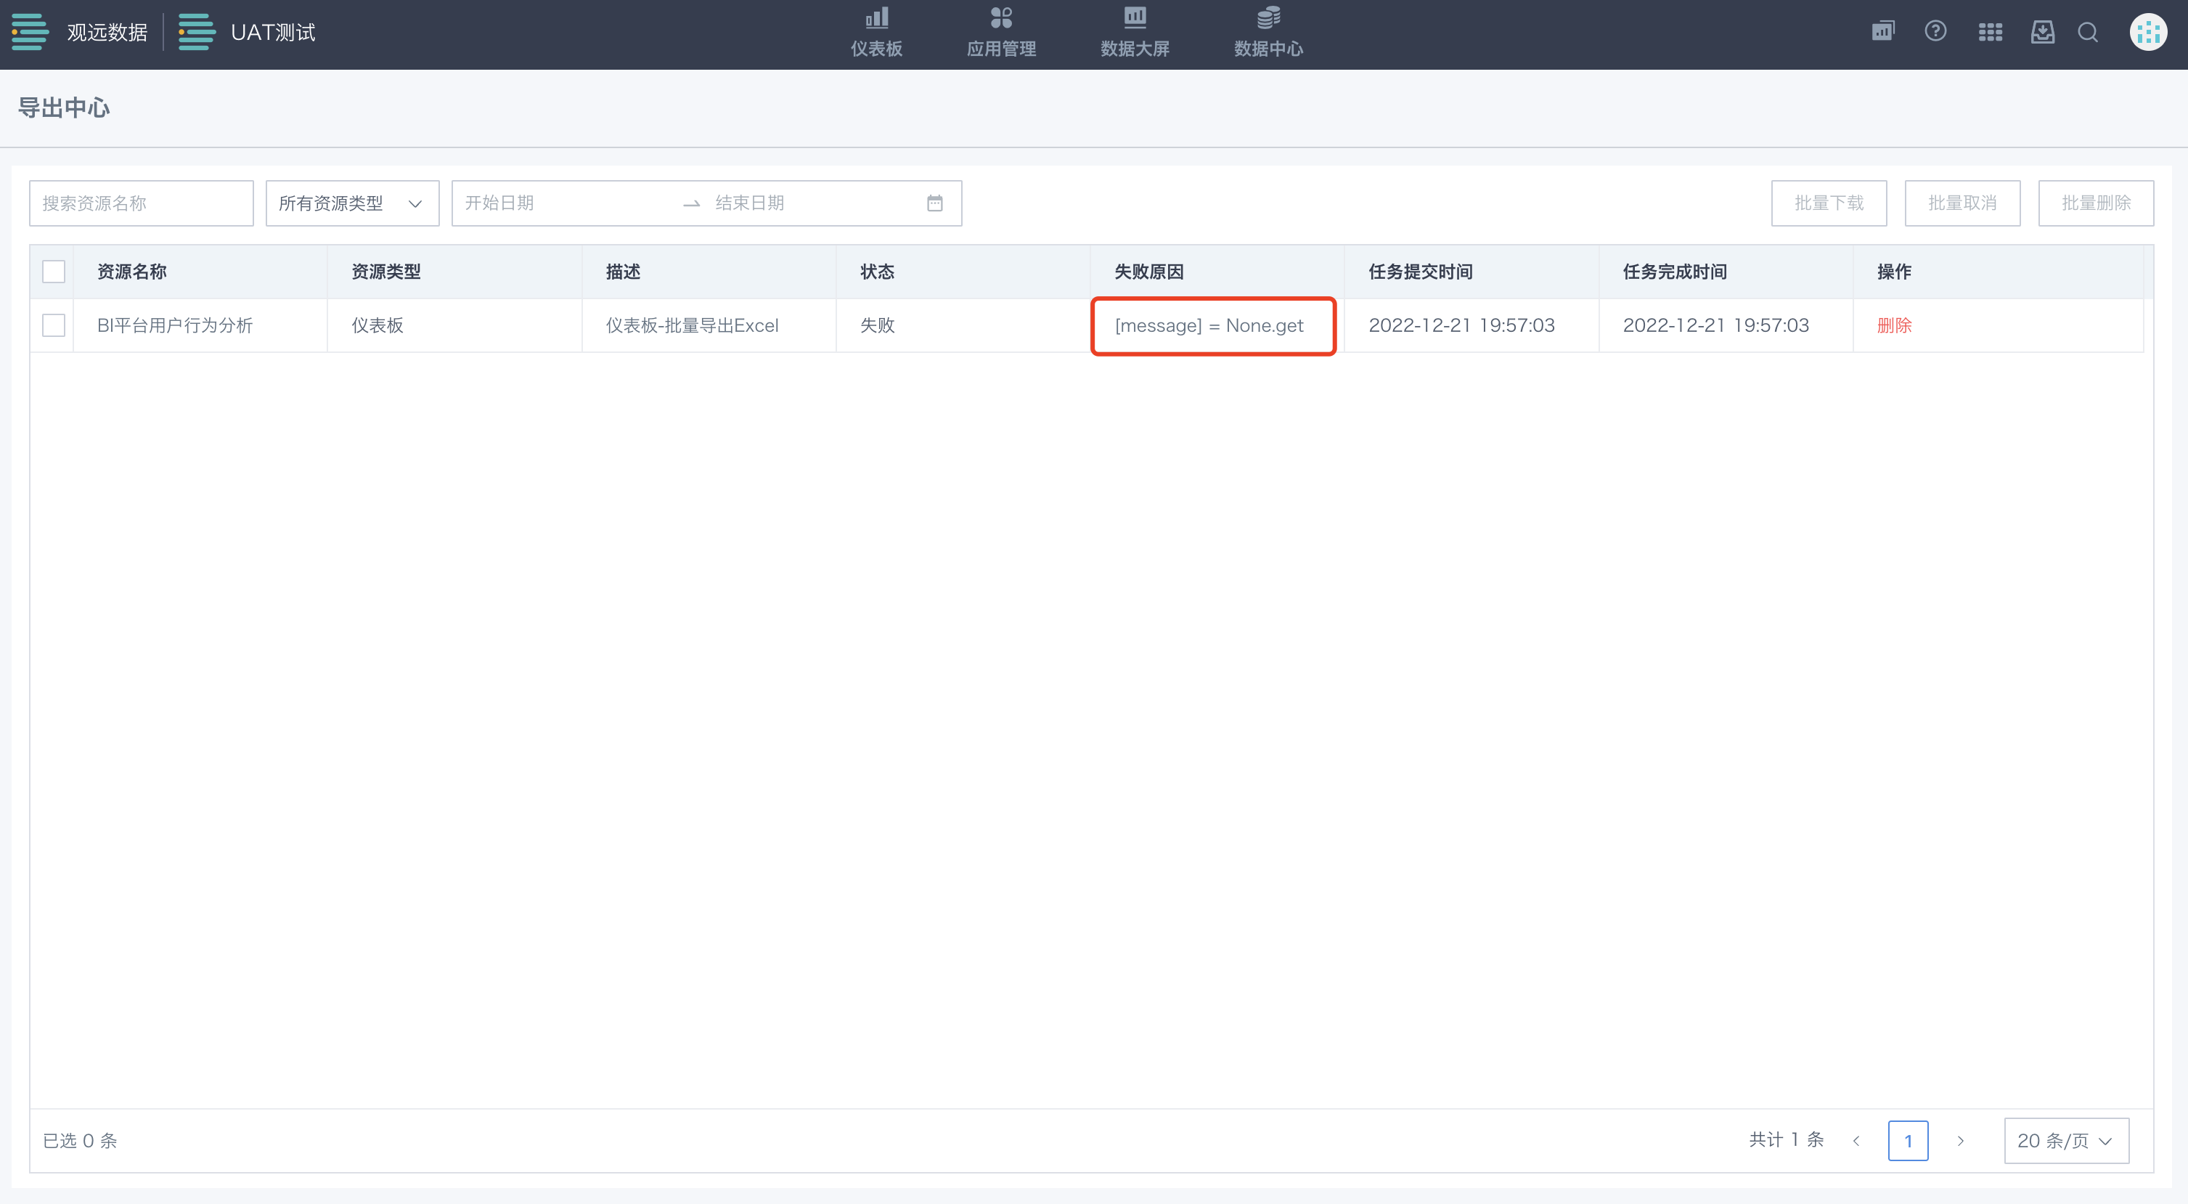Toggle the select-all checkbox in table header
This screenshot has height=1204, width=2188.
point(54,272)
